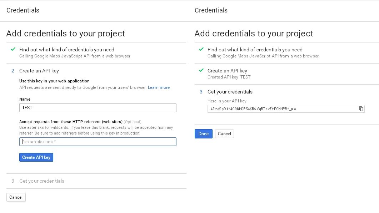Viewport: 379px width, 213px height.
Task: Expand the greyed-out "Get your credentials" step
Action: coord(42,181)
